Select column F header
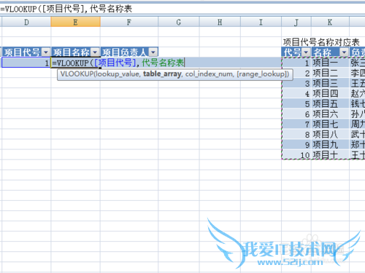This screenshot has width=365, height=273. coord(129,22)
